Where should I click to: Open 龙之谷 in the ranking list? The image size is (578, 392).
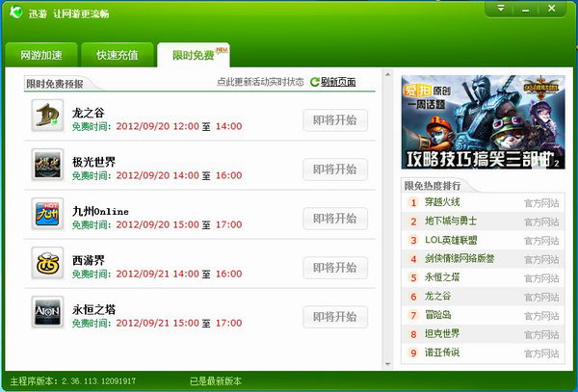437,297
